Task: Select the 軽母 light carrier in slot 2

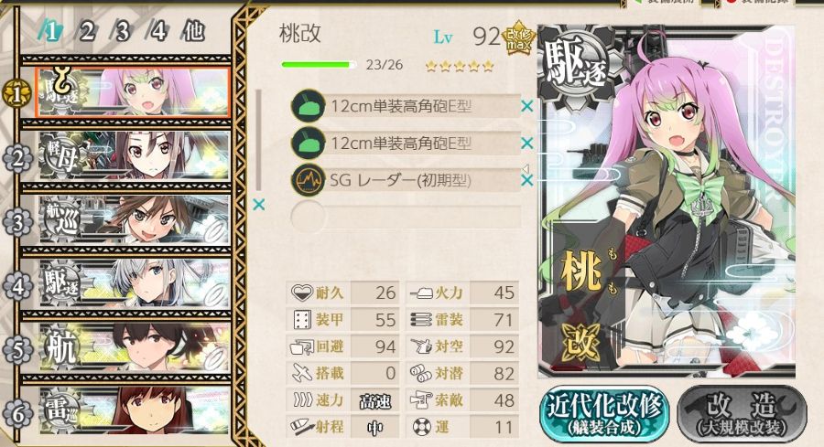Action: [134, 157]
